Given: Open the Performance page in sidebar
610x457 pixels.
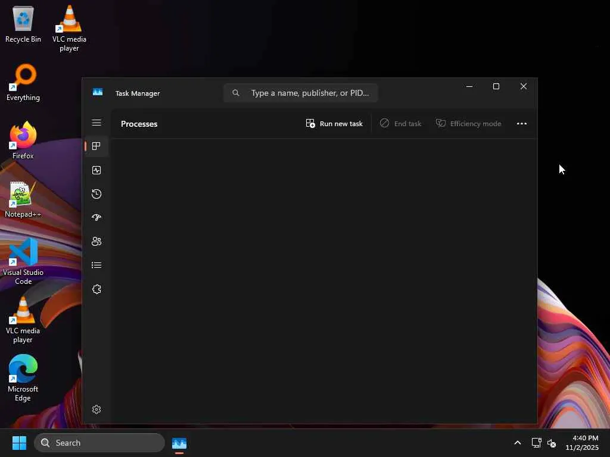Looking at the screenshot, I should [97, 170].
